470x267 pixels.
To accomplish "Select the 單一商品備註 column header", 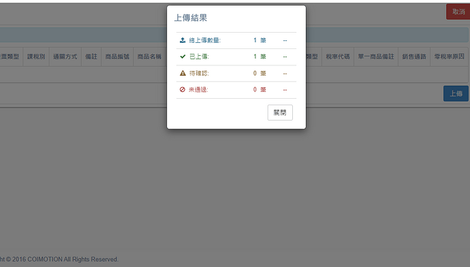I will tap(376, 57).
